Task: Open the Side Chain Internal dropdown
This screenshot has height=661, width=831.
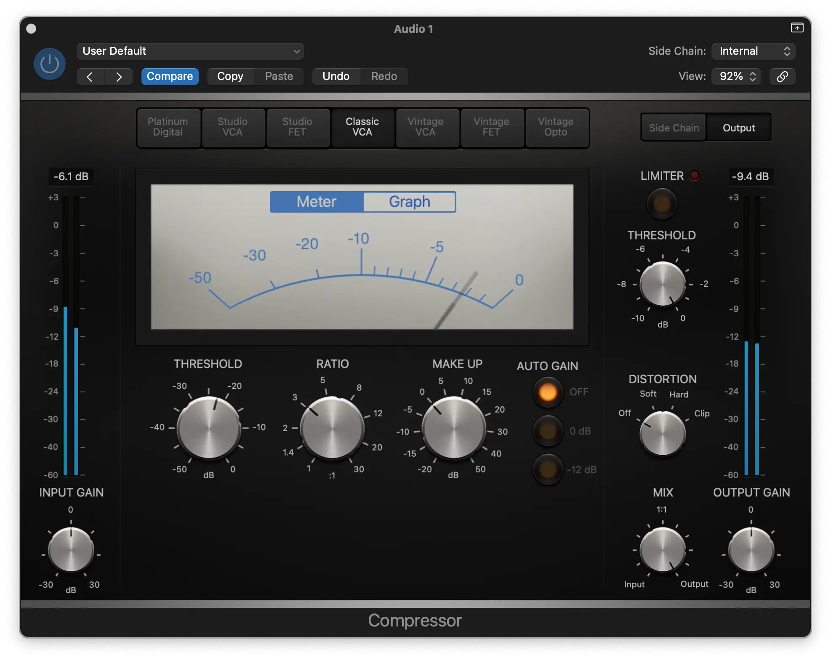Action: [753, 51]
